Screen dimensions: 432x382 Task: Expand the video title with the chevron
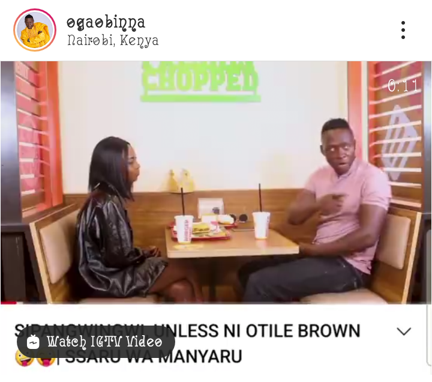click(x=404, y=331)
